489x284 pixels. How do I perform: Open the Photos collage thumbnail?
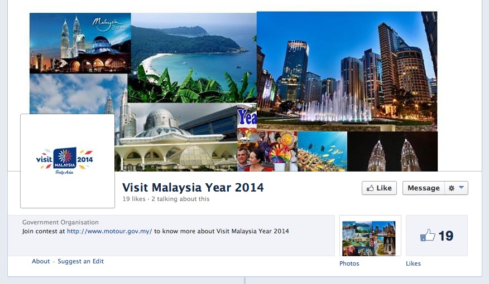click(370, 236)
